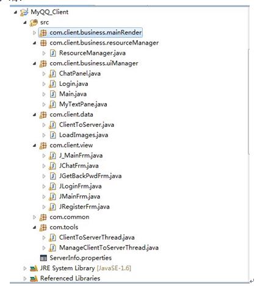Select the MyQQ_Client project label

49,12
